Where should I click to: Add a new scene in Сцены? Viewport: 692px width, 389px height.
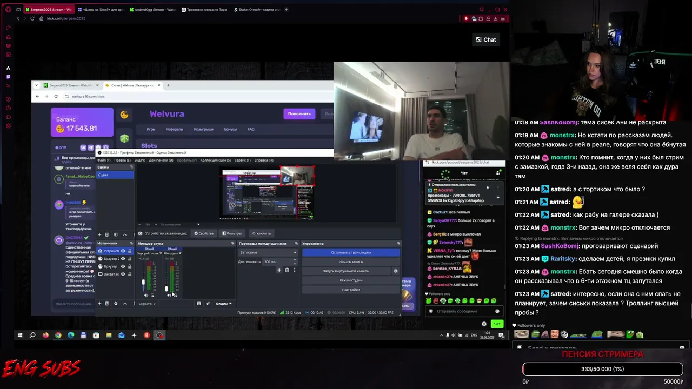[99, 234]
